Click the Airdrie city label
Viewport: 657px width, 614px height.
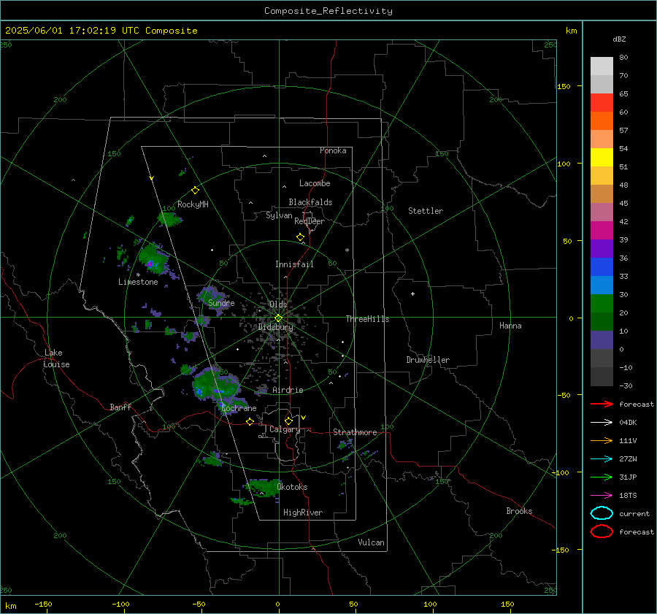[288, 390]
